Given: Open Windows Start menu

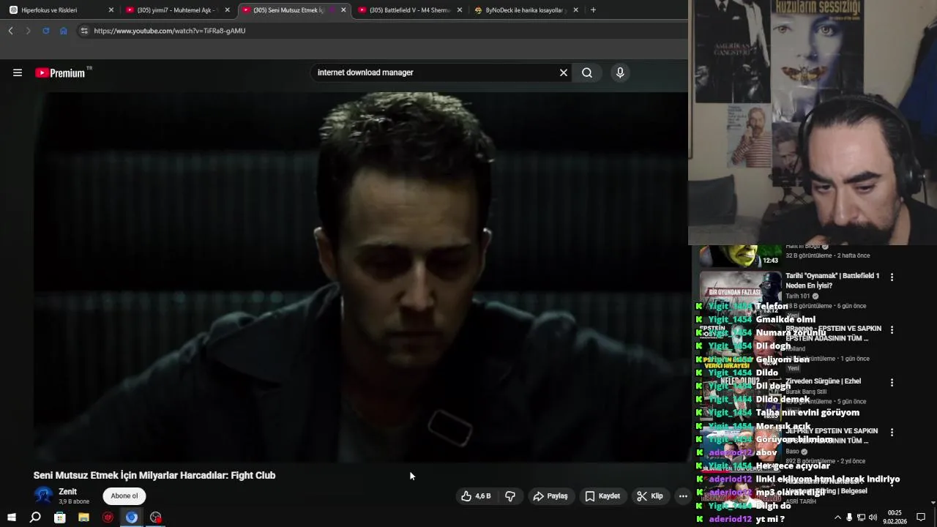Looking at the screenshot, I should (12, 517).
